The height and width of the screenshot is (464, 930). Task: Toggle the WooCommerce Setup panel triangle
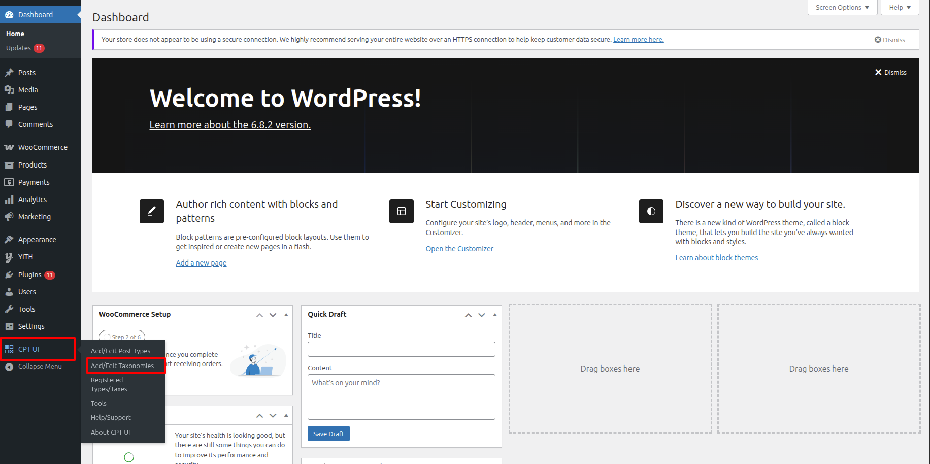286,315
